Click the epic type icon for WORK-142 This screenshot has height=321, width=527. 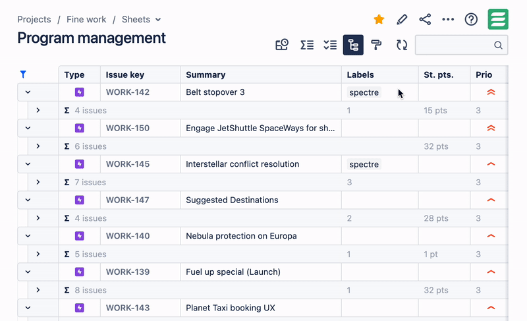pos(79,92)
